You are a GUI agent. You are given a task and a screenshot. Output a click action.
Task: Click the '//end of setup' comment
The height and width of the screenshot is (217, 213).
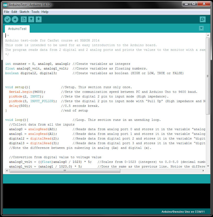coord(75,111)
